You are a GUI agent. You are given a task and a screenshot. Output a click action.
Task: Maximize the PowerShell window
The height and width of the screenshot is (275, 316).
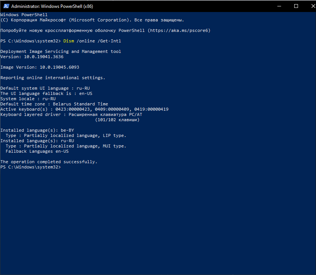coord(296,6)
